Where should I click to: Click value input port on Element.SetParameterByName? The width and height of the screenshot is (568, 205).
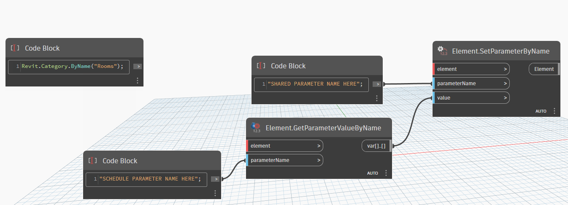coord(471,97)
